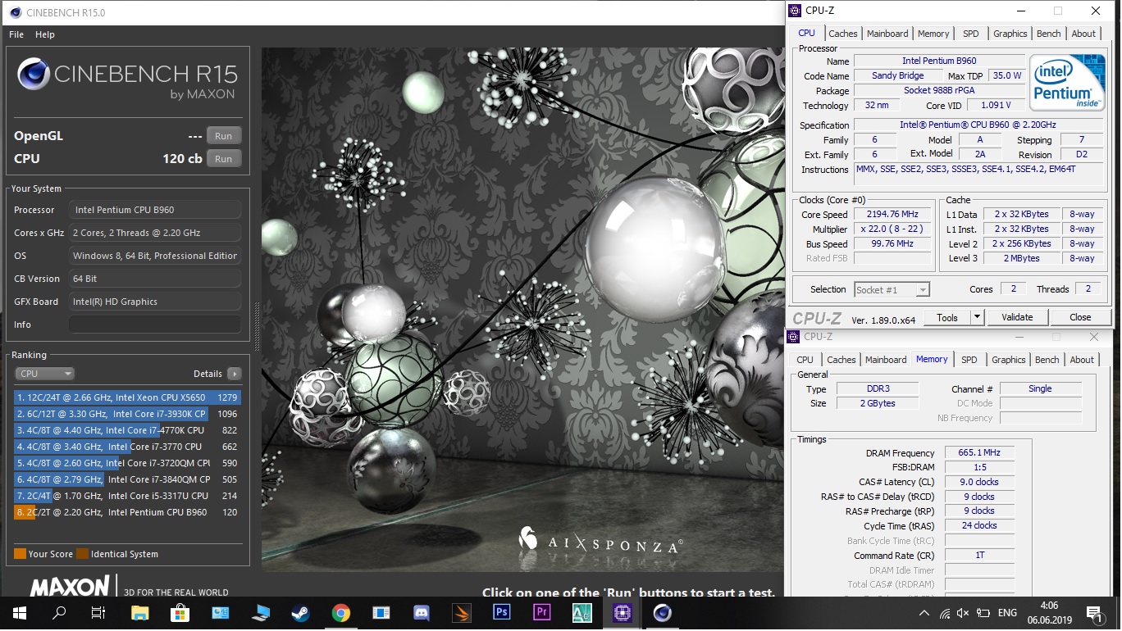Screen dimensions: 1122x631
Task: Expand ranking Details arrow
Action: tap(235, 374)
